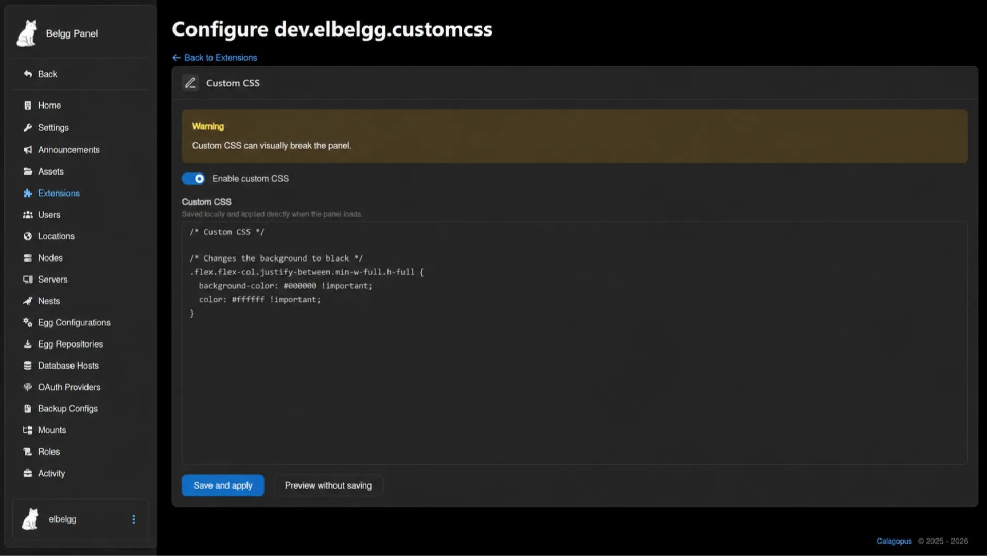Screen dimensions: 987x556
Task: Click Save and apply button
Action: (223, 485)
